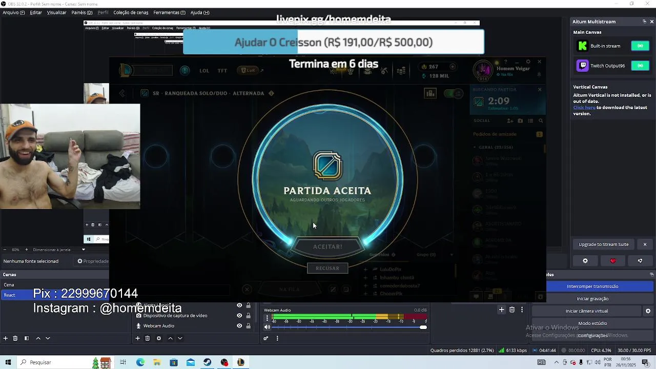Viewport: 656px width, 369px height.
Task: Hide Dispositivo de captura de vídeo source
Action: (x=239, y=316)
